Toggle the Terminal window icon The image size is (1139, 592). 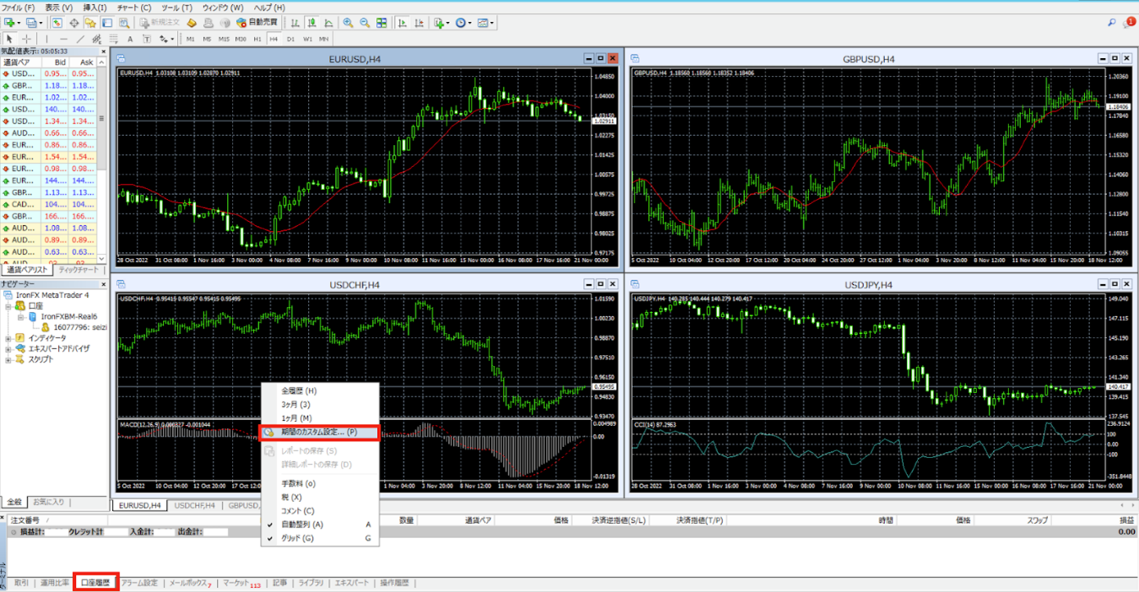(x=107, y=23)
